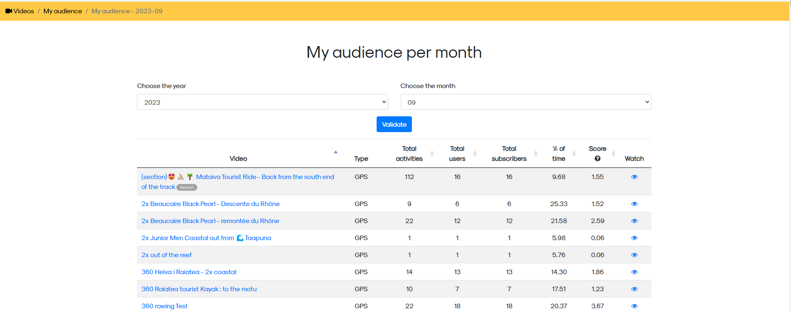
Task: Select the 14.30 percent of time value
Action: tap(559, 272)
